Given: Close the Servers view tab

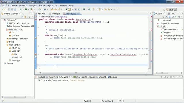Looking at the screenshot, I should point(69,77).
